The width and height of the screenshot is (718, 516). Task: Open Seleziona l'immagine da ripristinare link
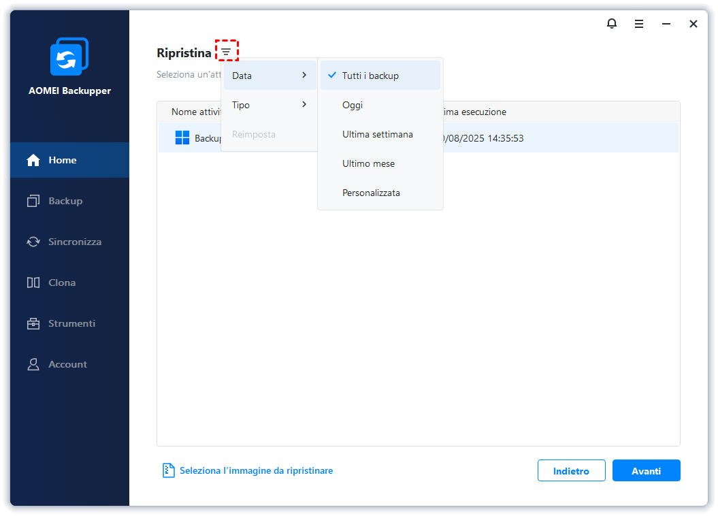tap(256, 470)
